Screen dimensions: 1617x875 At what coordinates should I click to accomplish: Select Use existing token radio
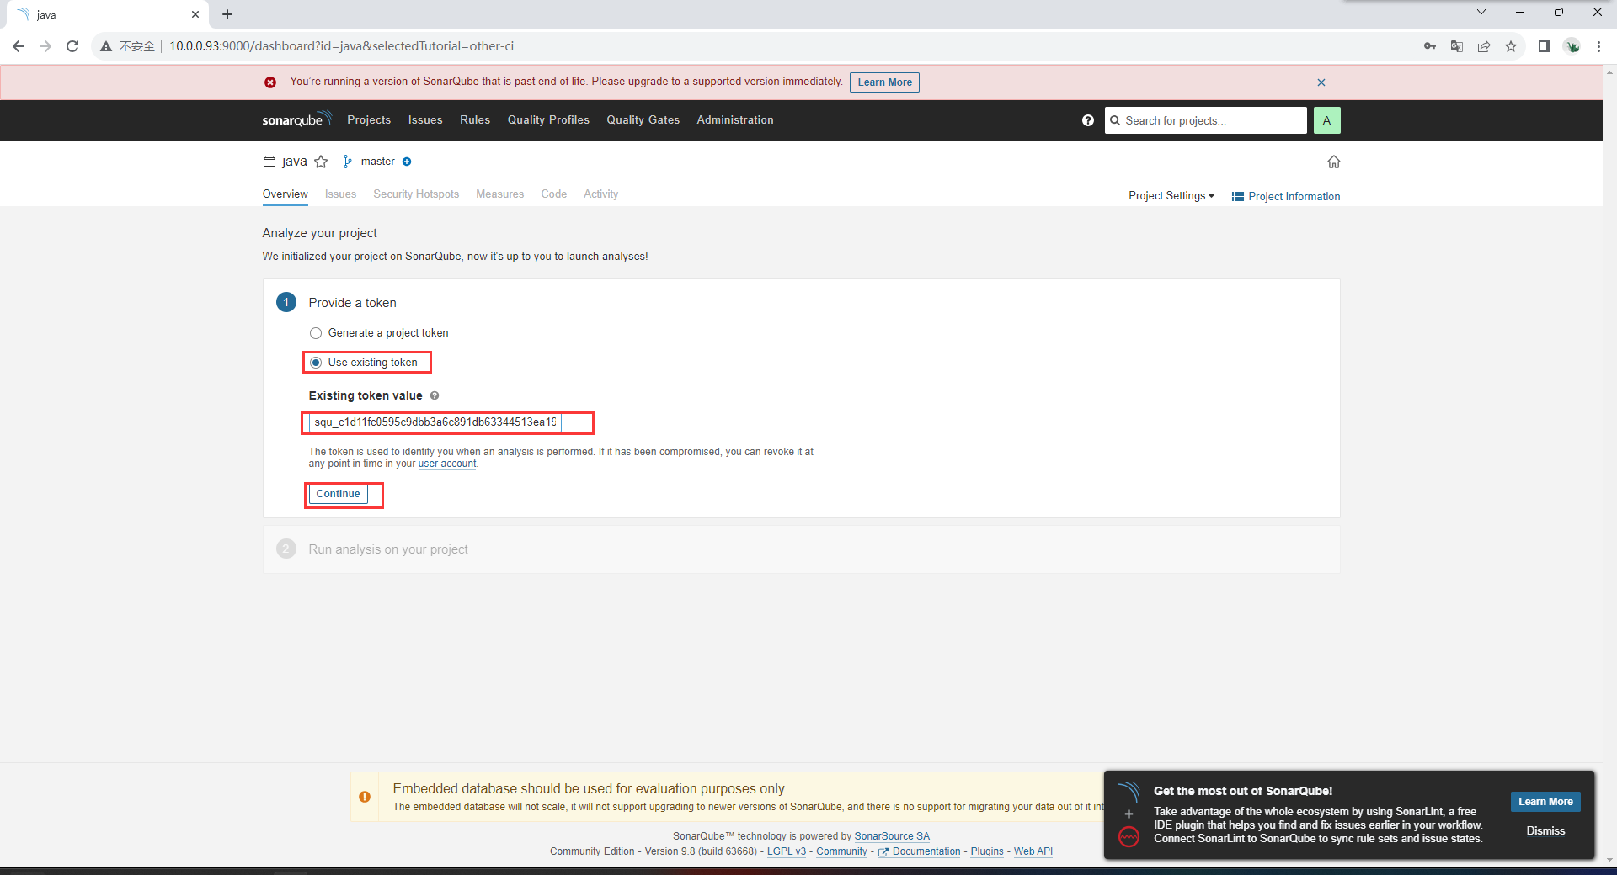coord(316,363)
